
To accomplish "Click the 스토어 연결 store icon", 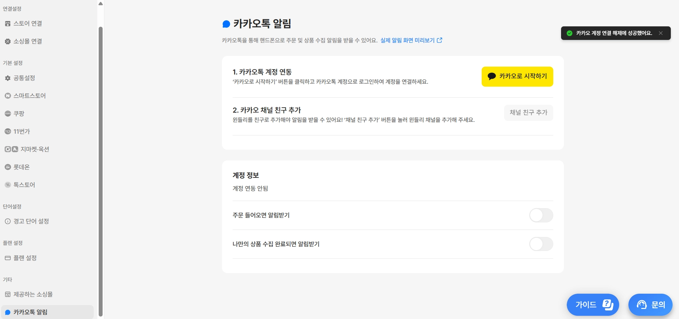I will click(x=7, y=24).
